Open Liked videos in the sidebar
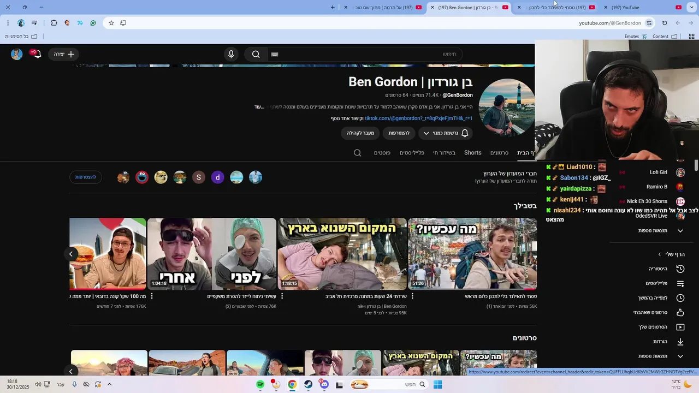The height and width of the screenshot is (393, 699). pyautogui.click(x=659, y=312)
